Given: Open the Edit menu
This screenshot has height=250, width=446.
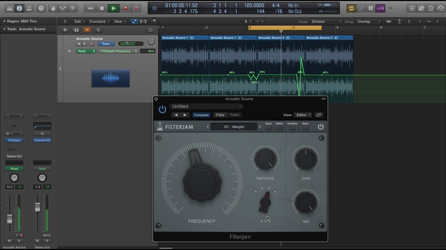Looking at the screenshot, I should coord(79,22).
